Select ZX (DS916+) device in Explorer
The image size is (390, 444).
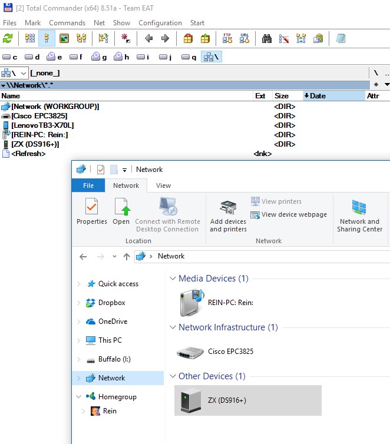[x=248, y=400]
